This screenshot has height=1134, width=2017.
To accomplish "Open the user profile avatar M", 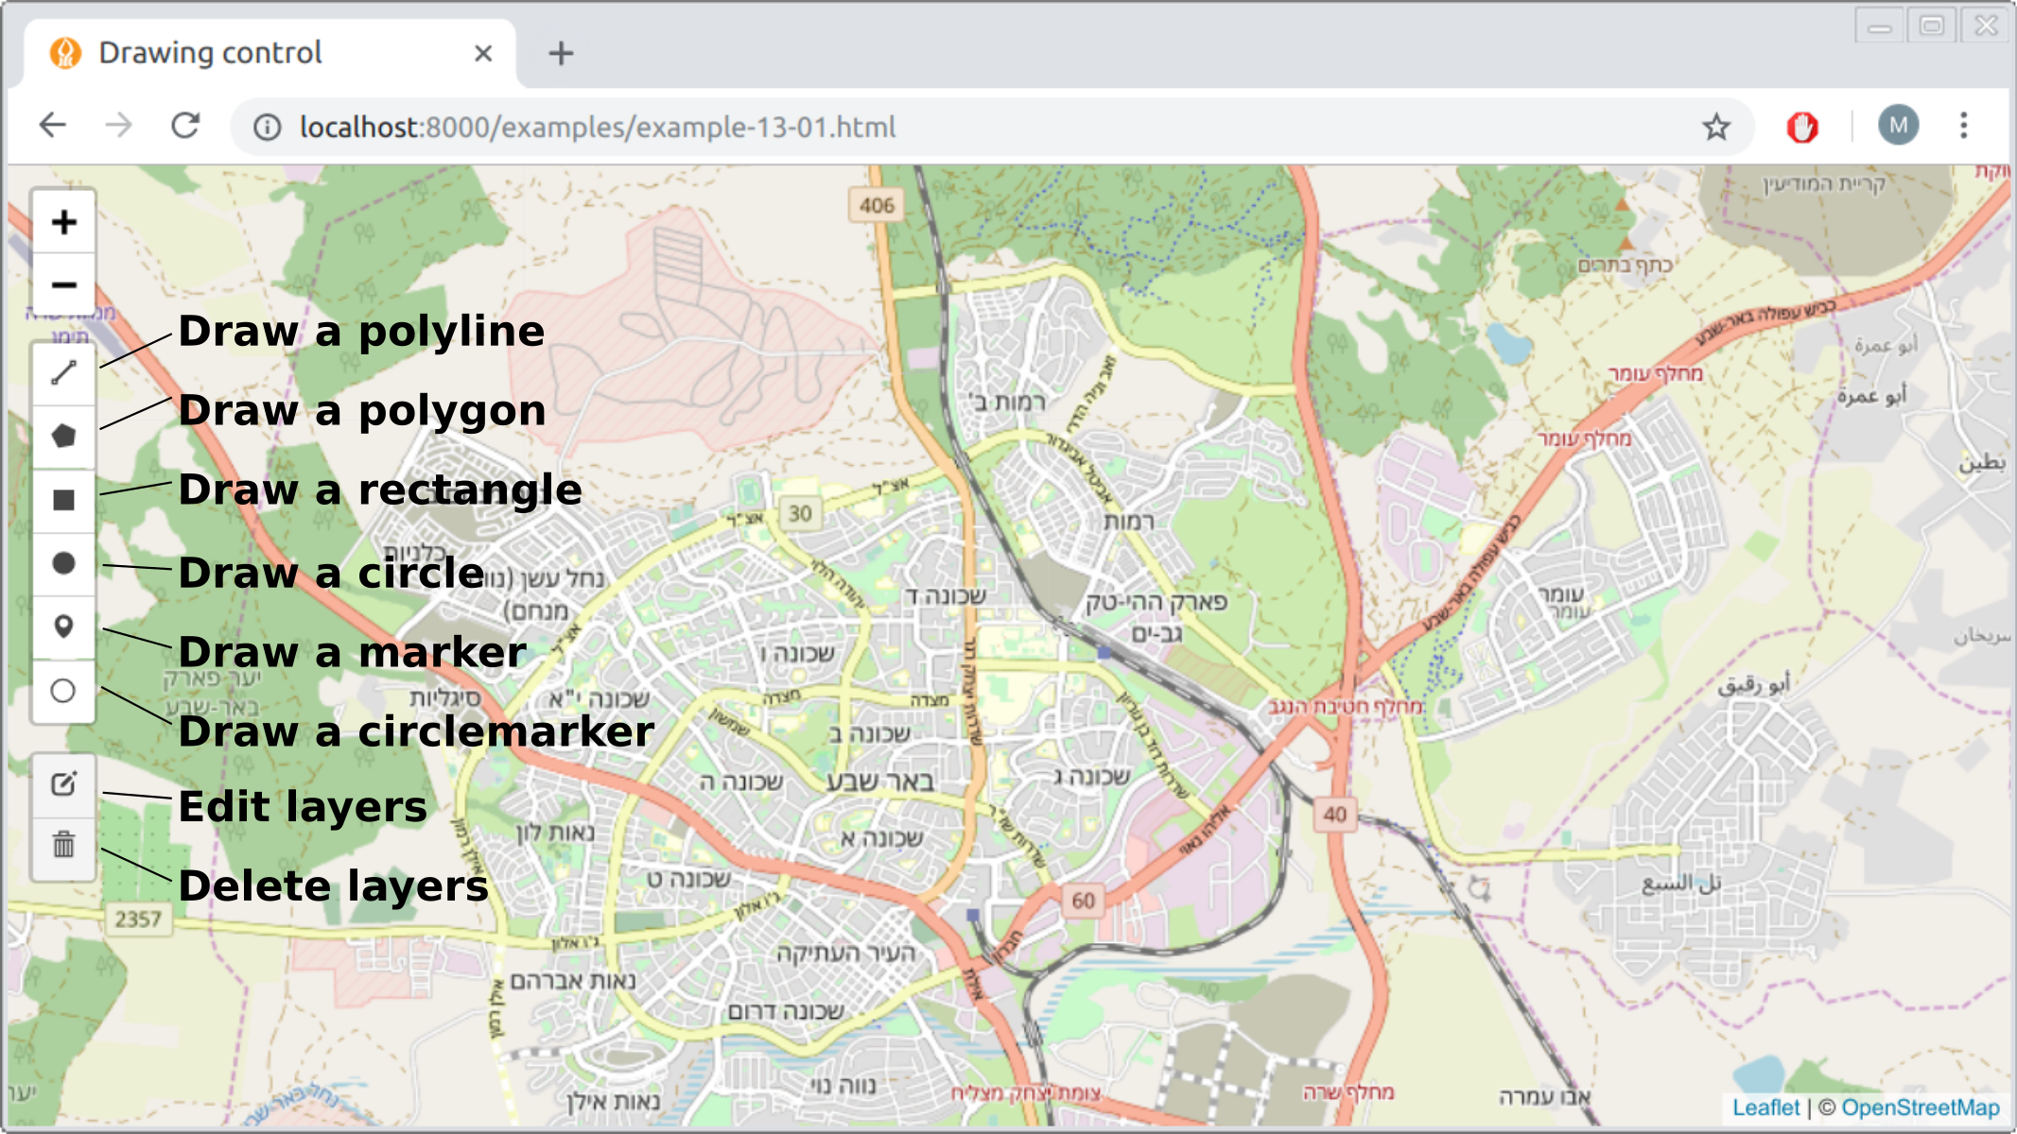I will click(x=1898, y=126).
